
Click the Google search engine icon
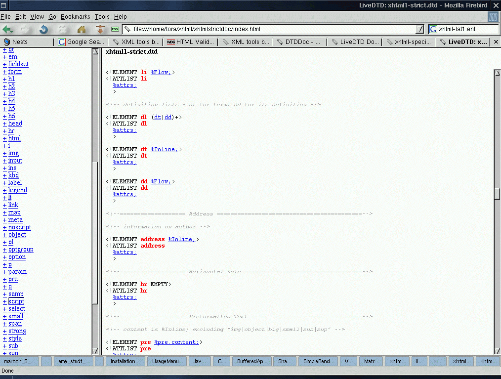coord(433,29)
